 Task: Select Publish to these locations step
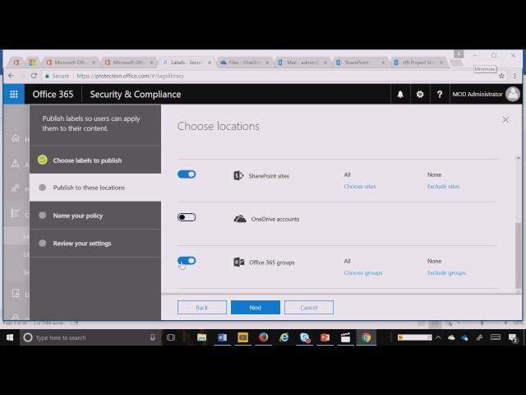95,188
